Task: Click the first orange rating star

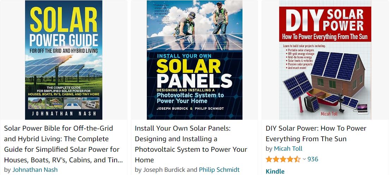Action: pos(269,159)
